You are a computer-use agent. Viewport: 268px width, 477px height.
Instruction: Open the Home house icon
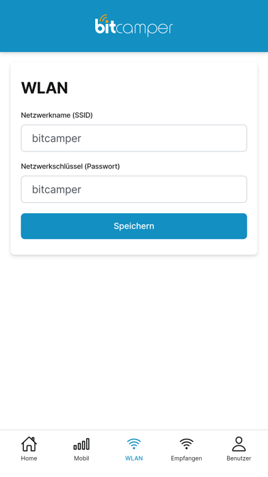(29, 444)
